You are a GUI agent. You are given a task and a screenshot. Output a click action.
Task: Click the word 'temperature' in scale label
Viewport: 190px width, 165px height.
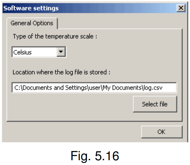coord(64,37)
